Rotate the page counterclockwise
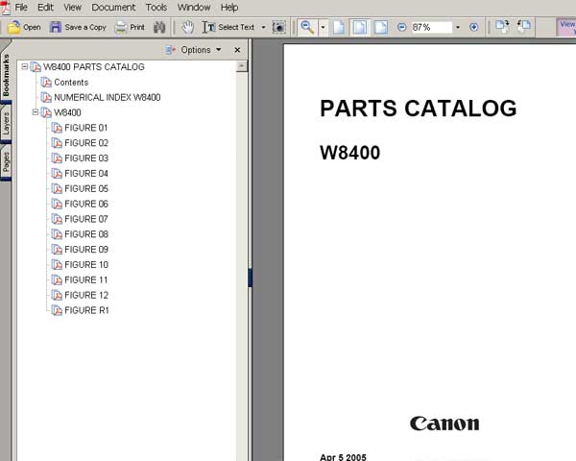576x461 pixels. (x=524, y=27)
